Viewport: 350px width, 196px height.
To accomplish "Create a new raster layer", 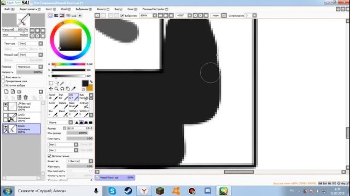I will point(6,91).
